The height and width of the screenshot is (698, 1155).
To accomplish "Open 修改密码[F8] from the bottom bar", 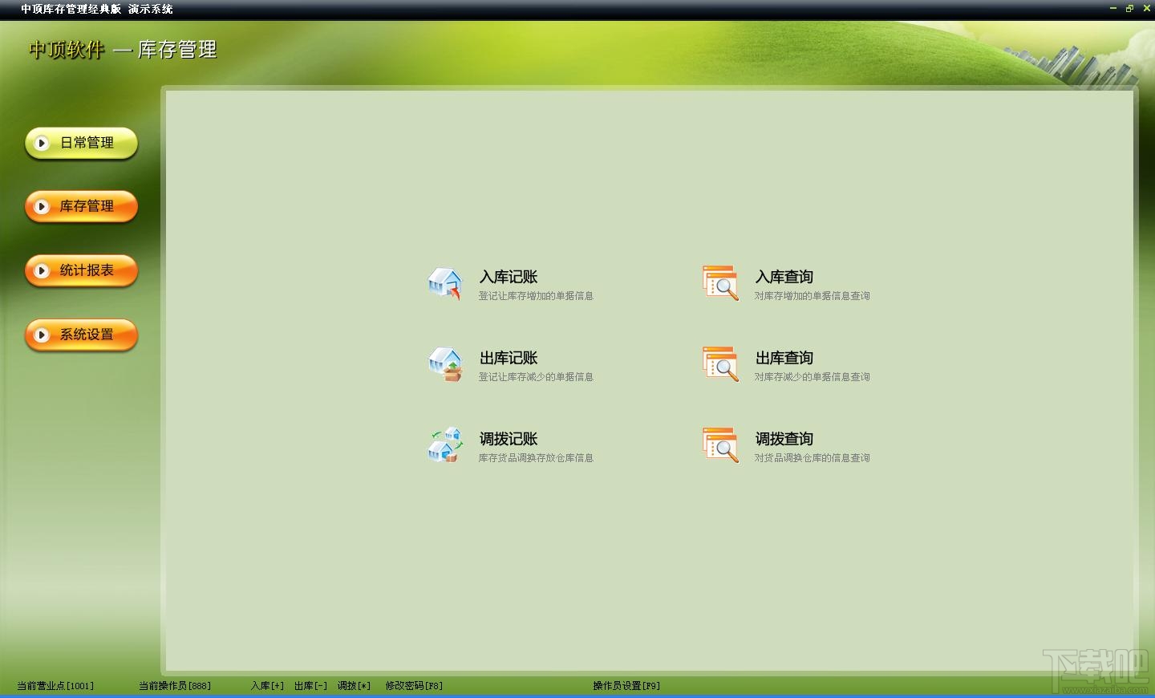I will [x=413, y=686].
